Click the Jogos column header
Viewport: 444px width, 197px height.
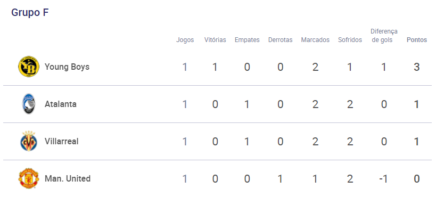[185, 40]
